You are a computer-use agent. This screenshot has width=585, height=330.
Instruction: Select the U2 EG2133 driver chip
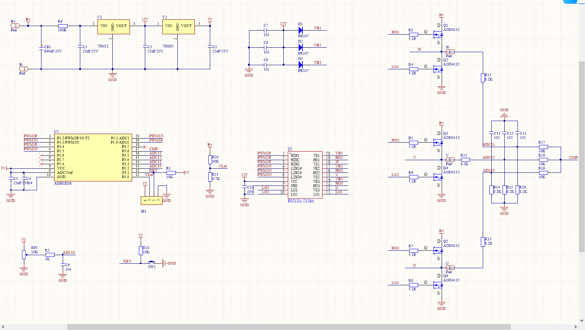point(305,175)
